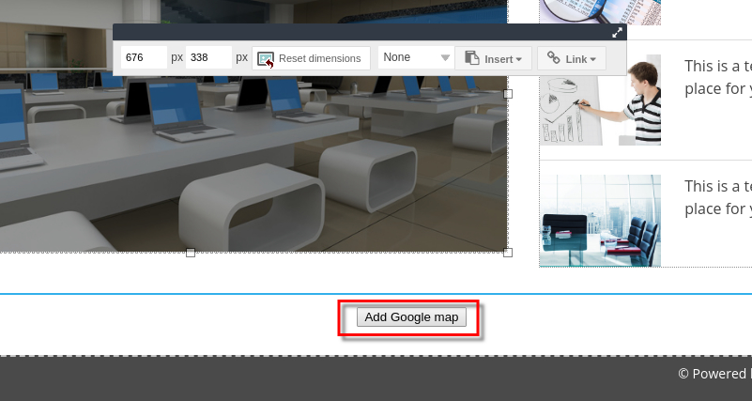Grab the bottom-right image resize handle
Viewport: 752px width, 401px height.
pos(508,253)
